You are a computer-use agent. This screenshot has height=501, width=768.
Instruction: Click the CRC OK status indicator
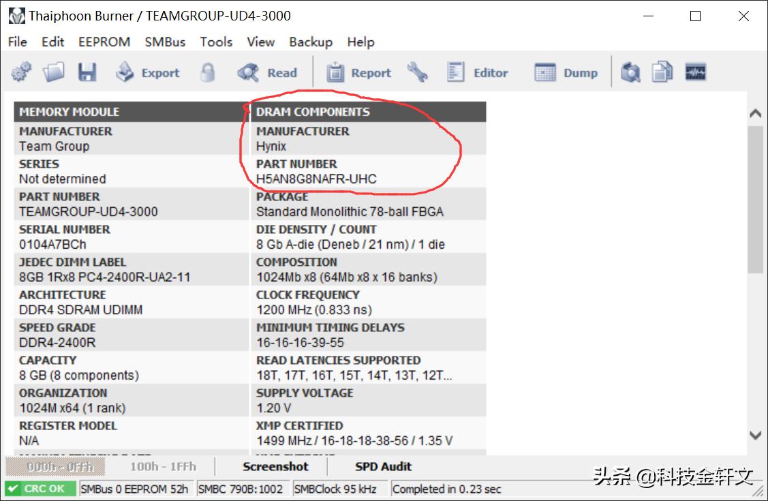pos(40,489)
